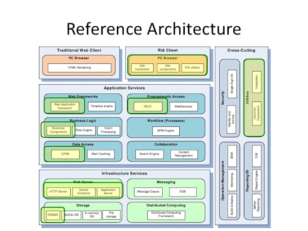Click the 'Business Logic' group label
308x231 pixels.
pos(83,120)
